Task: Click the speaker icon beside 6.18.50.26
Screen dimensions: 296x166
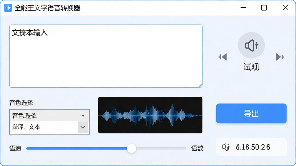Action: click(x=226, y=147)
